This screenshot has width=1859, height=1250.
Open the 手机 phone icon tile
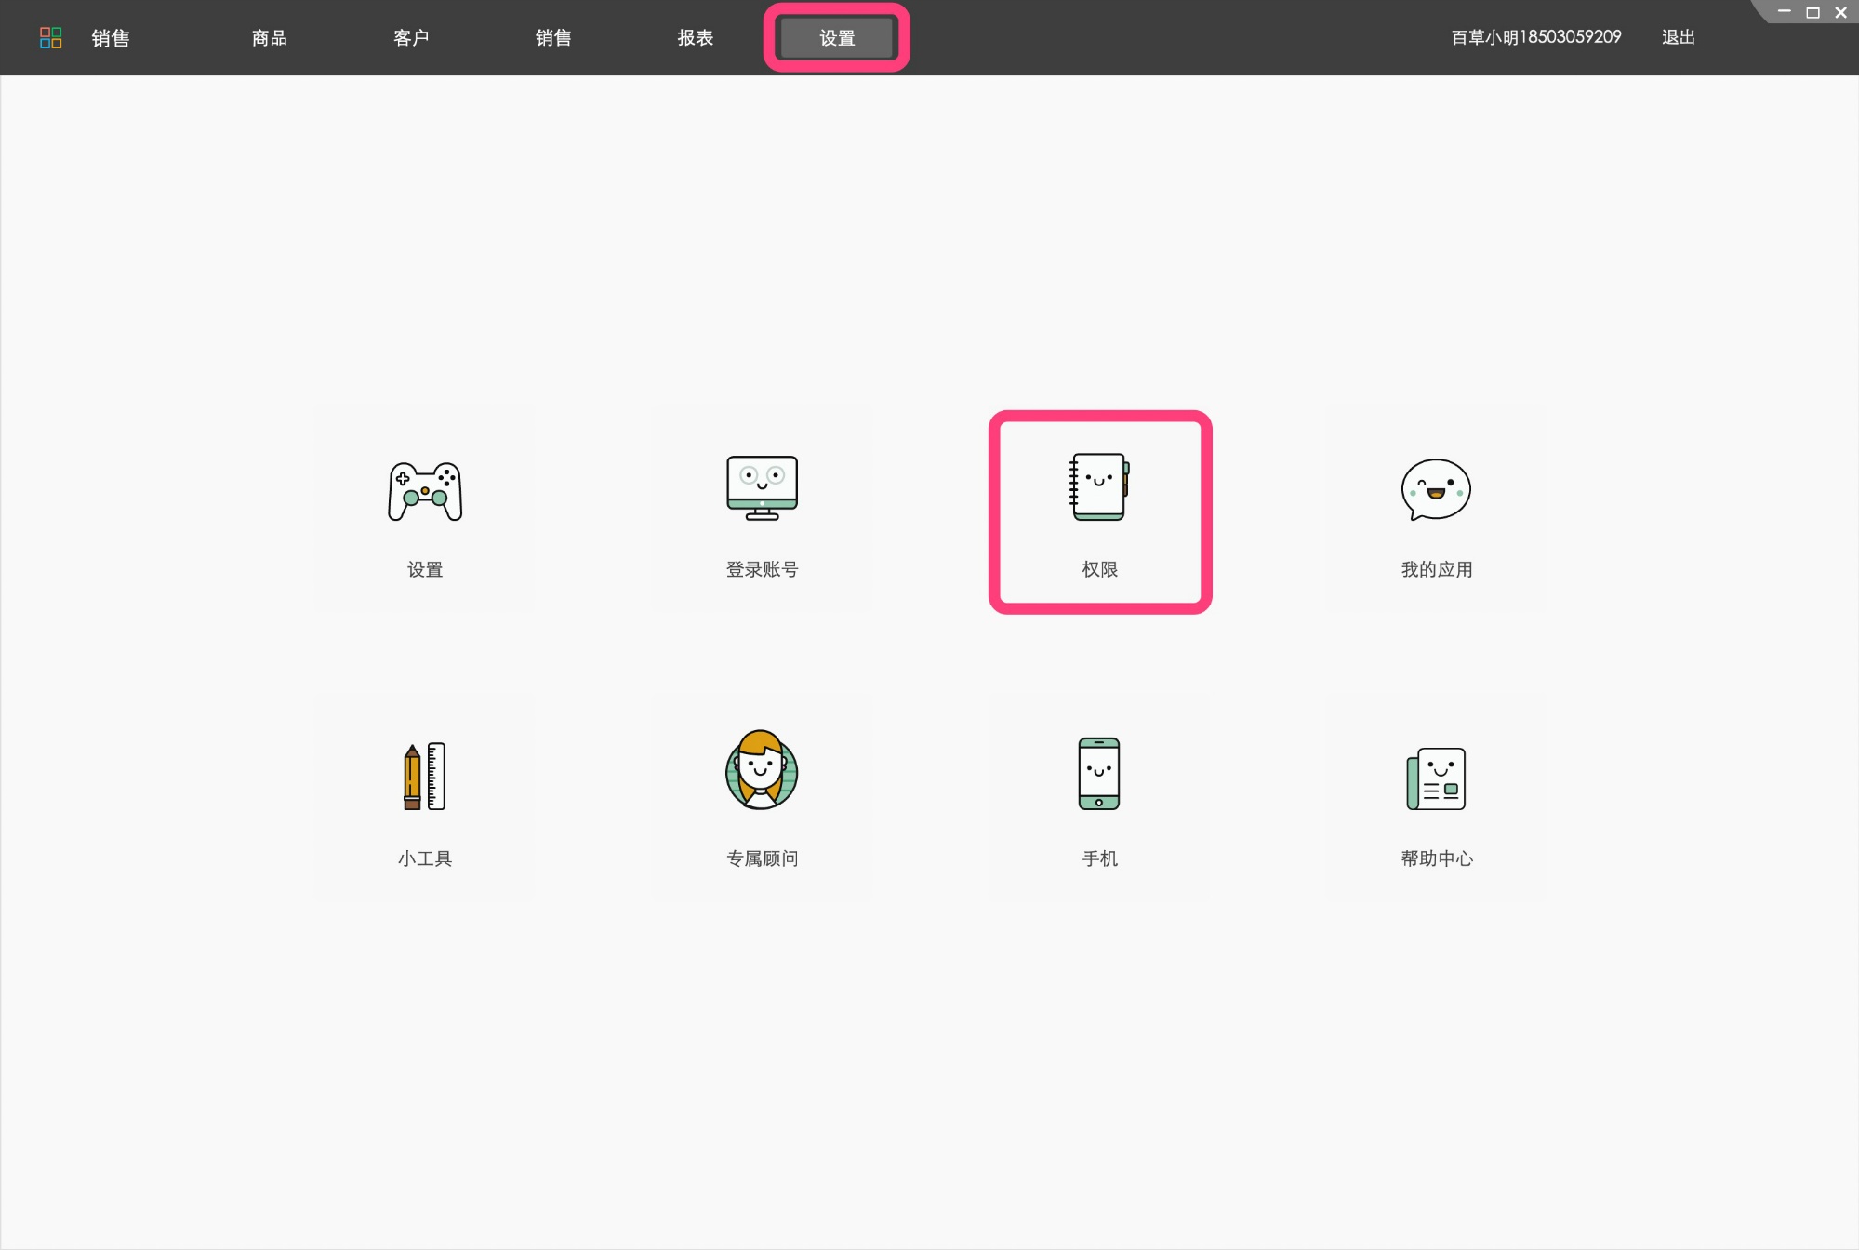tap(1099, 796)
